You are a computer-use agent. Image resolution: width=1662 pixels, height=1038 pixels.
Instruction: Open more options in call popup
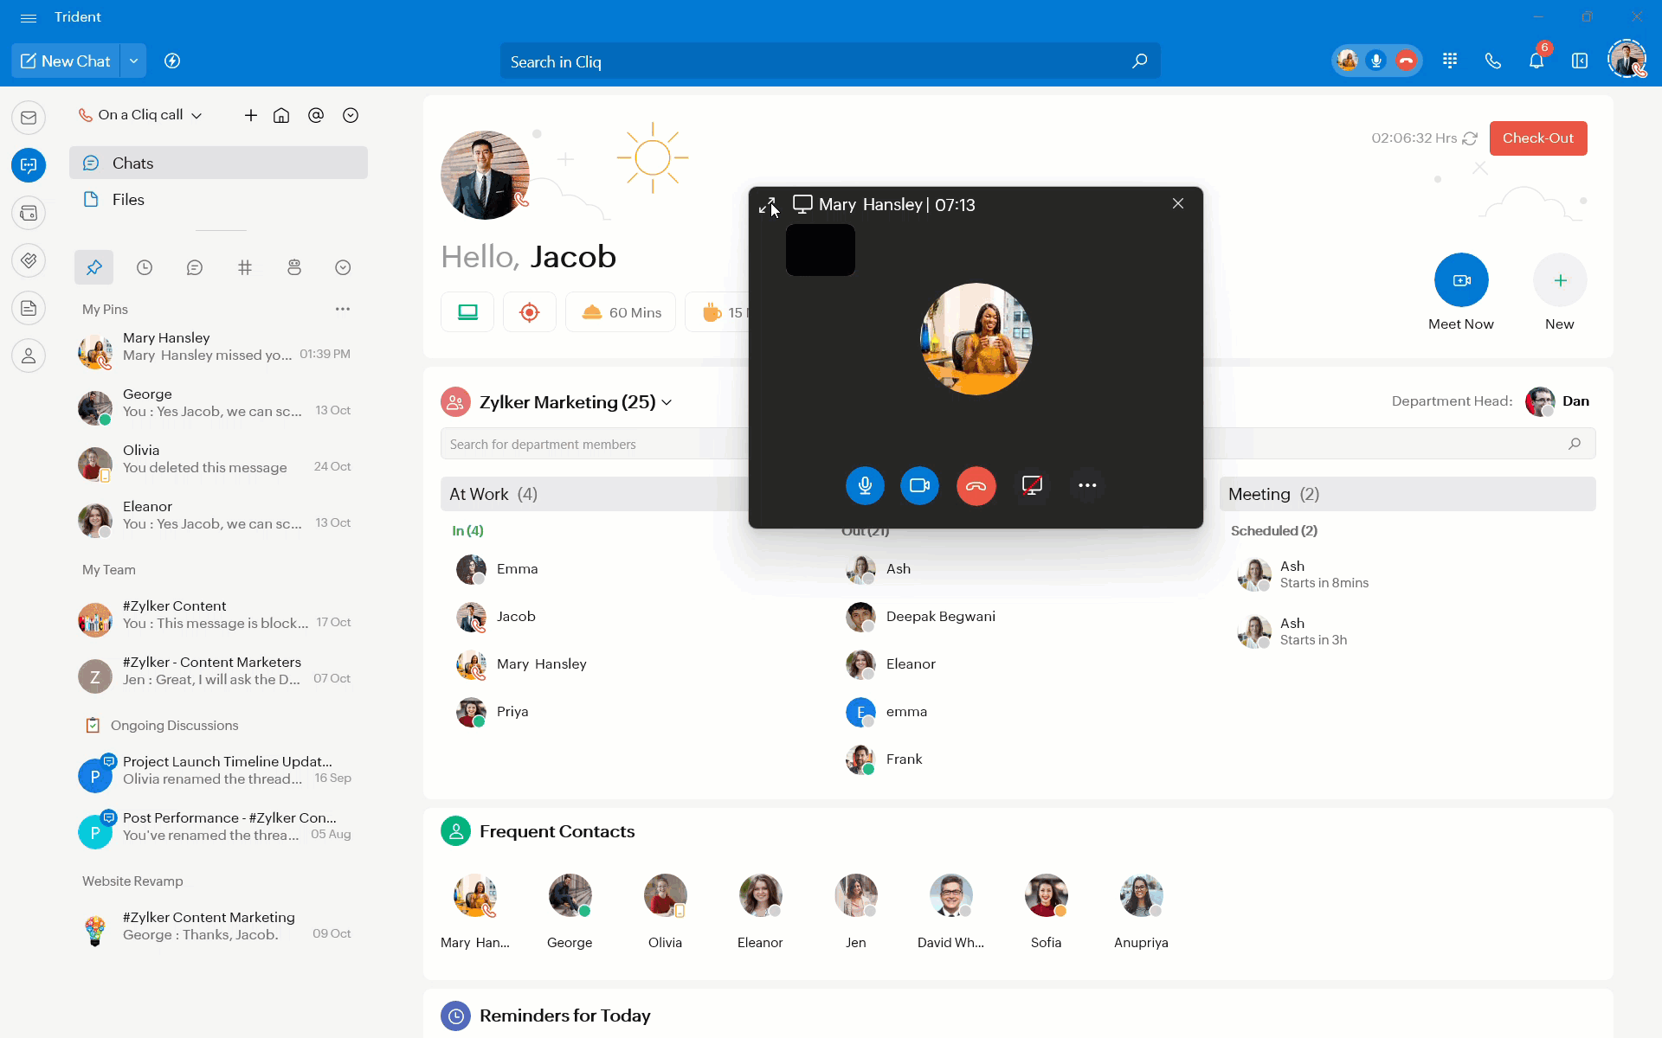pyautogui.click(x=1087, y=485)
